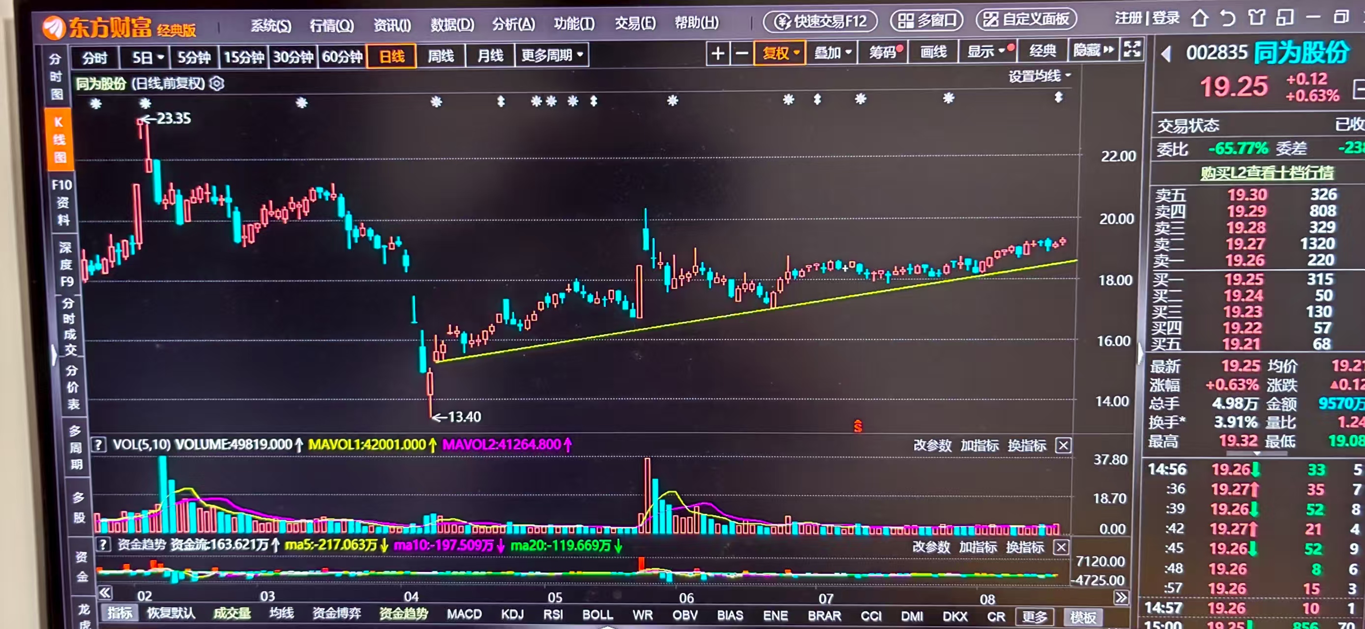Viewport: 1365px width, 629px height.
Task: Click the last info marker near 08
Action: click(x=1058, y=97)
